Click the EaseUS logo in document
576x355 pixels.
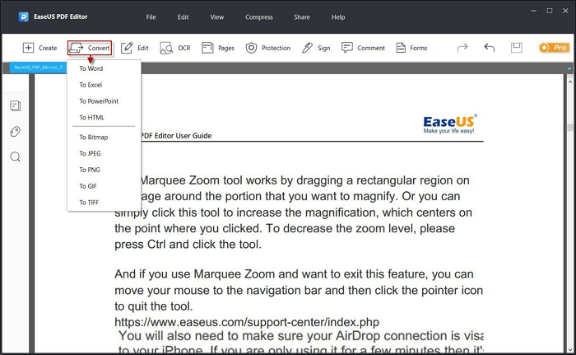click(450, 124)
